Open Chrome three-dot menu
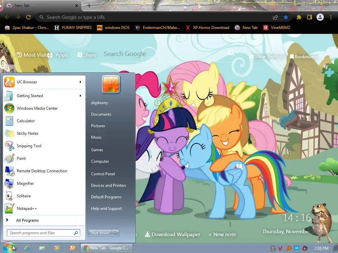This screenshot has height=253, width=338. click(331, 17)
